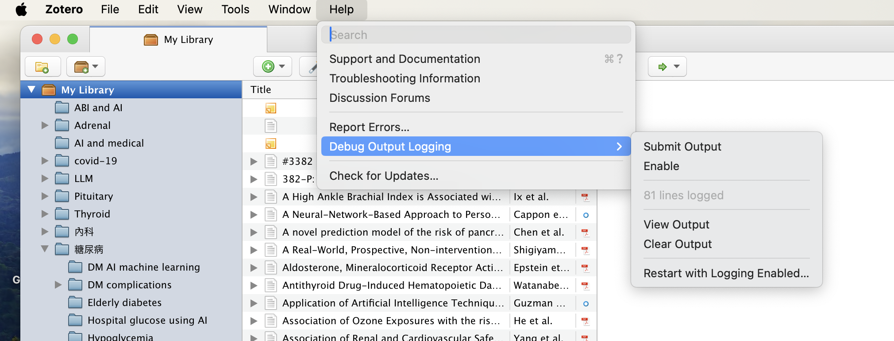Expand the 382-P item row
Viewport: 894px width, 341px height.
click(x=254, y=179)
